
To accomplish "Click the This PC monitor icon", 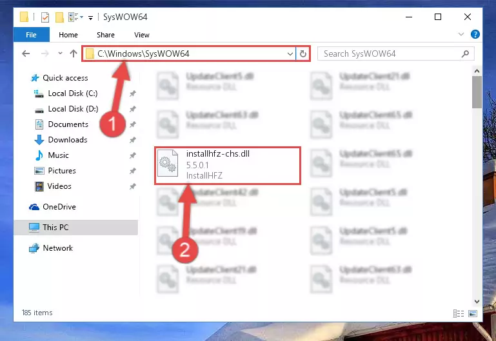I will (34, 228).
